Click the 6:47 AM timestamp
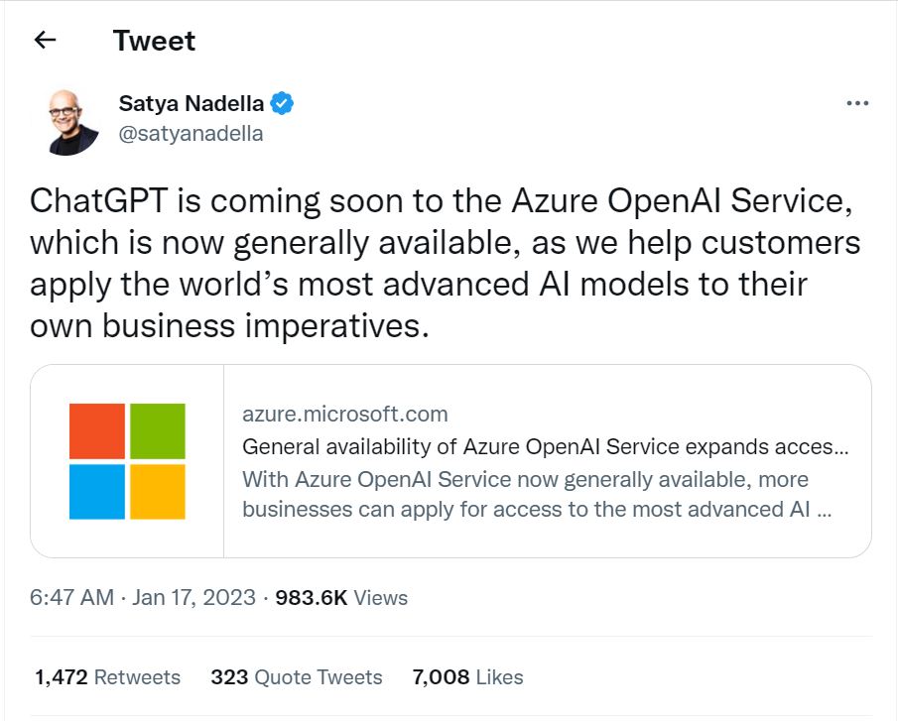This screenshot has height=721, width=898. [71, 597]
